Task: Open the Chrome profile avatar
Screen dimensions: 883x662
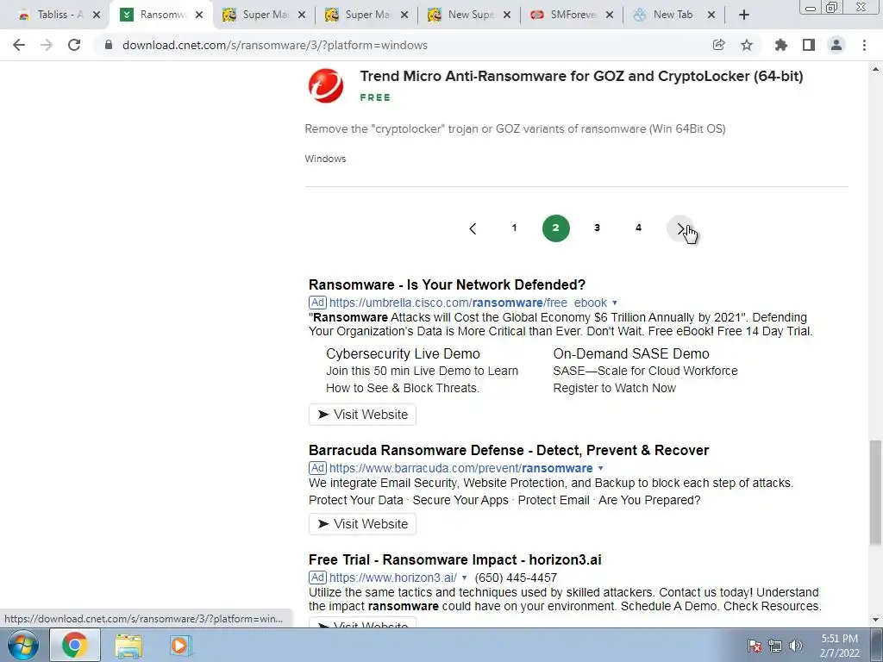Action: (x=836, y=45)
